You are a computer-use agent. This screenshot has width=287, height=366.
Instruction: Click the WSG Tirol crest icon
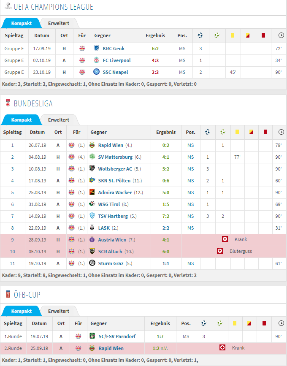pos(92,204)
